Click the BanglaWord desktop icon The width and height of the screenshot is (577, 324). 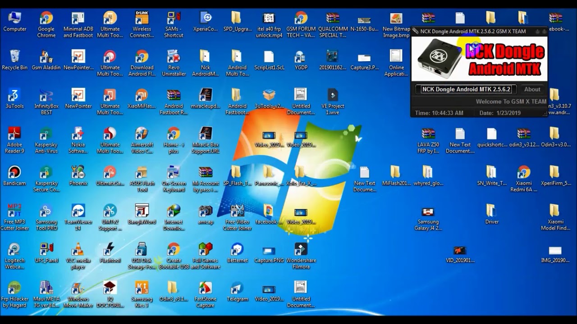[142, 215]
